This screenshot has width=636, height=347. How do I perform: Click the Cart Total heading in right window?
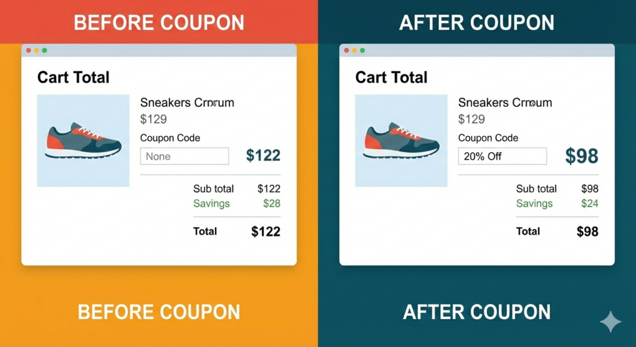[391, 78]
